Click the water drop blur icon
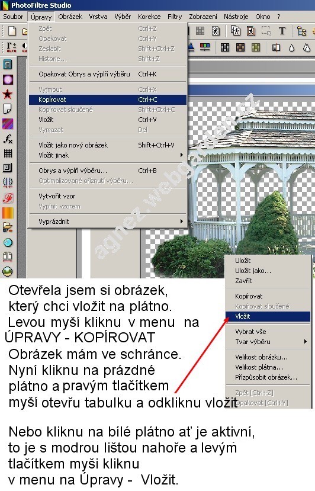The width and height of the screenshot is (315, 491). 291,47
